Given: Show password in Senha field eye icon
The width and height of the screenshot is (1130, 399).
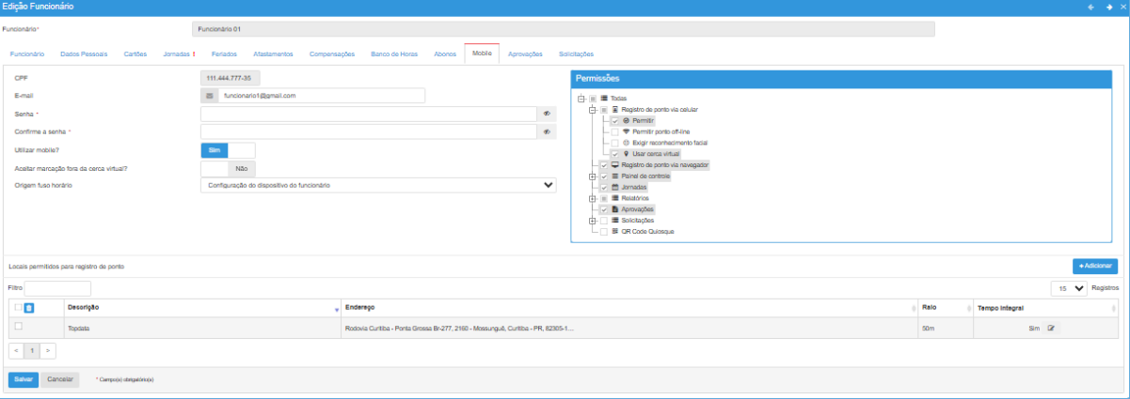Looking at the screenshot, I should coord(546,114).
